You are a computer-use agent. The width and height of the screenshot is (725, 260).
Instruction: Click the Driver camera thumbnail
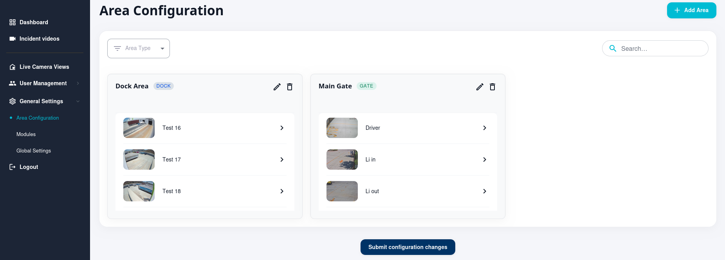tap(342, 128)
